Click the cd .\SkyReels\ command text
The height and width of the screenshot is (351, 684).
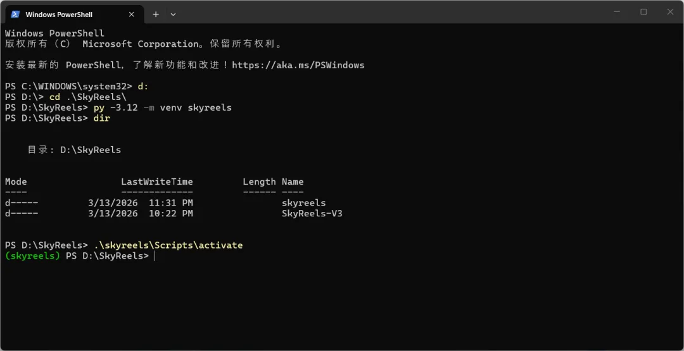tap(88, 97)
